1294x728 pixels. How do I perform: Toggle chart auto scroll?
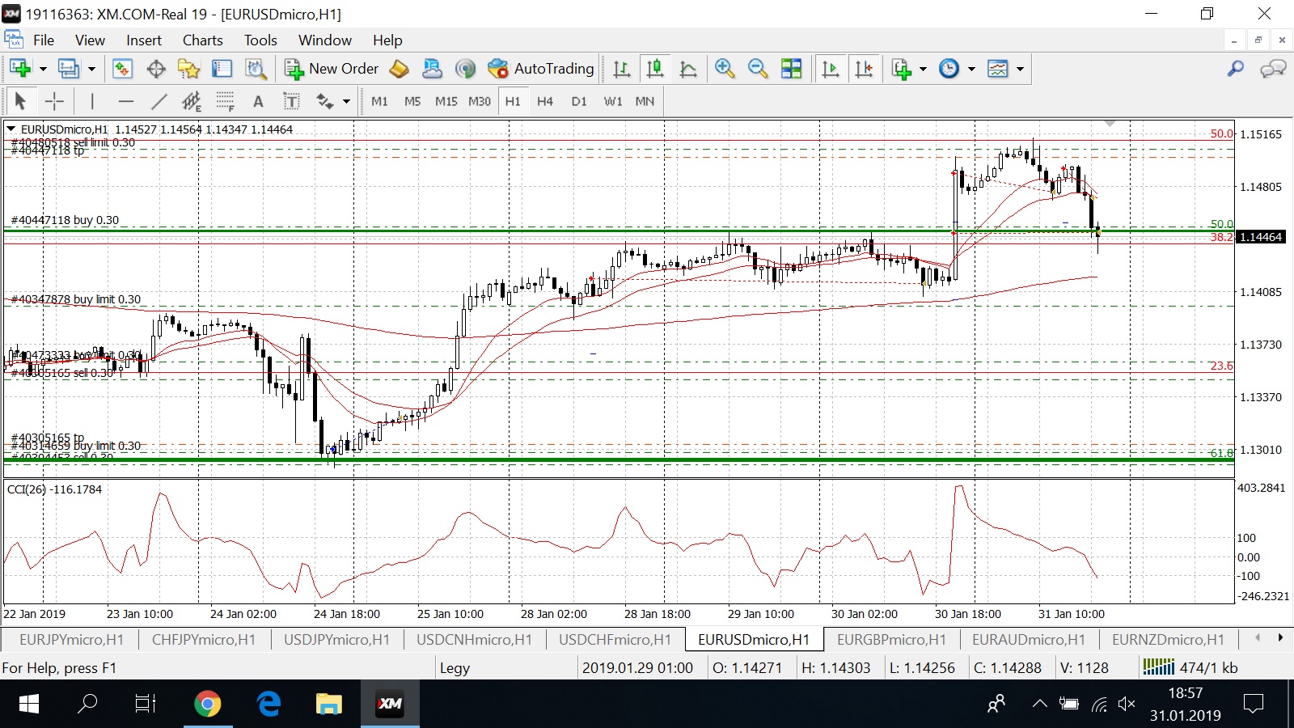[831, 69]
